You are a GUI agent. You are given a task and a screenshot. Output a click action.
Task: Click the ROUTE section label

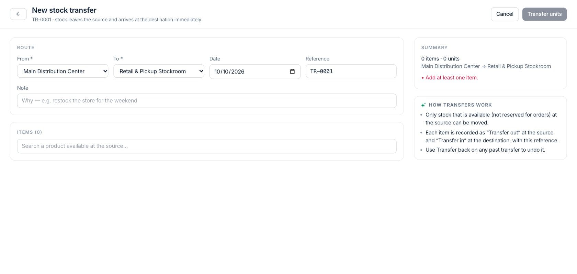pyautogui.click(x=26, y=47)
